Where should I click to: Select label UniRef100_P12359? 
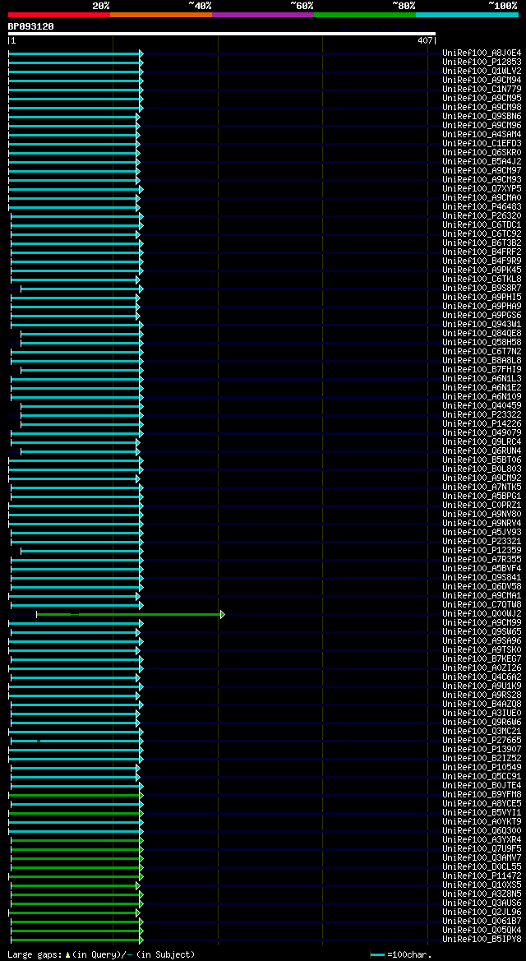(x=482, y=550)
